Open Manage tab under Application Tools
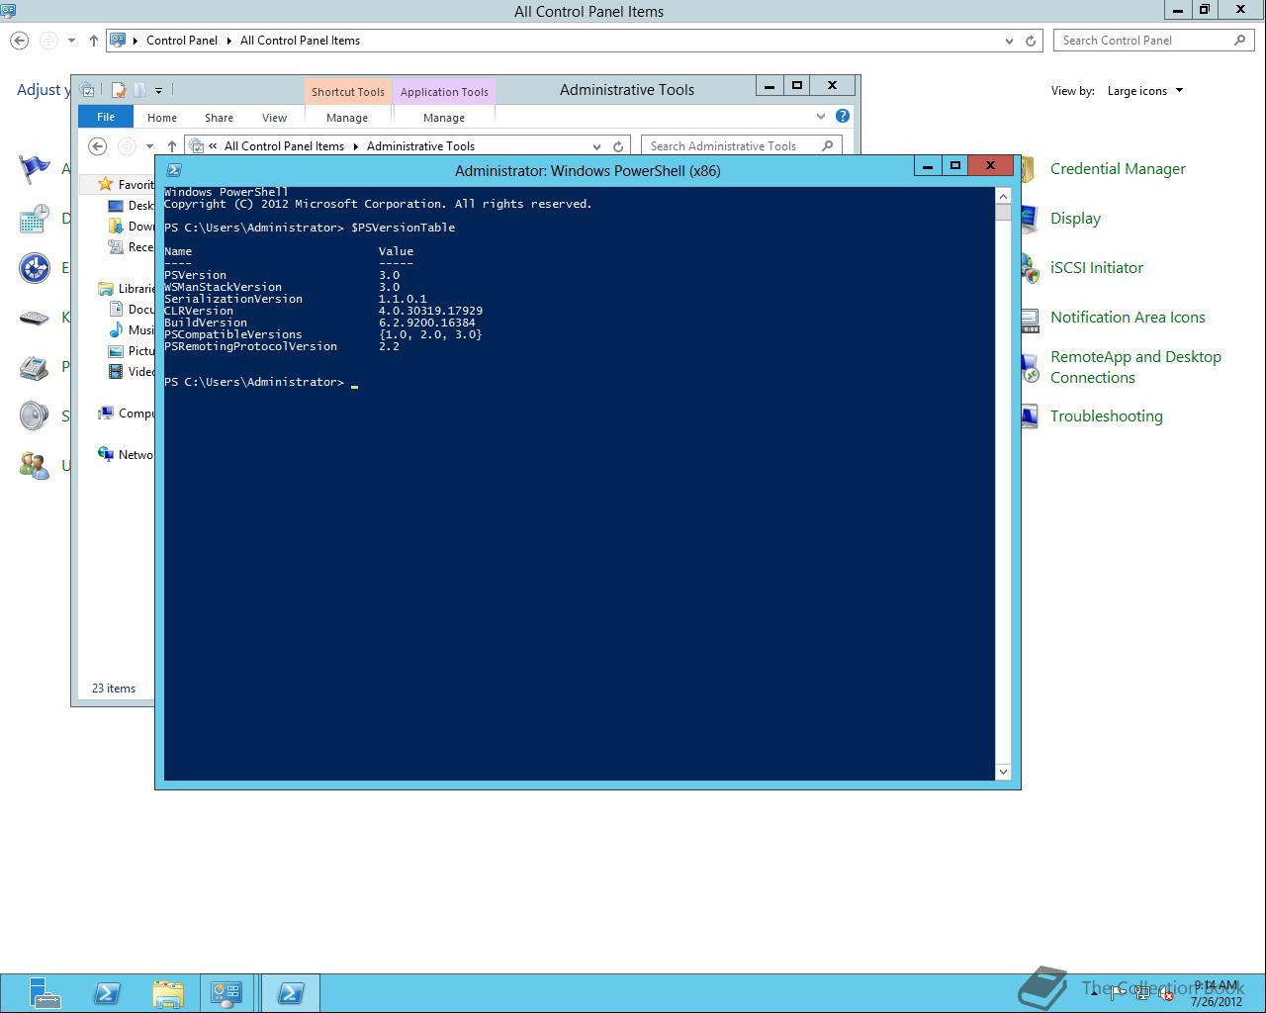This screenshot has height=1013, width=1266. click(x=444, y=118)
